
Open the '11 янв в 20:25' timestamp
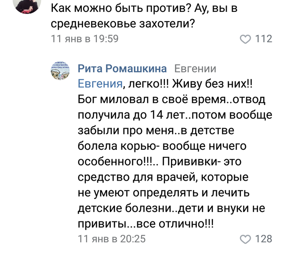pyautogui.click(x=112, y=238)
